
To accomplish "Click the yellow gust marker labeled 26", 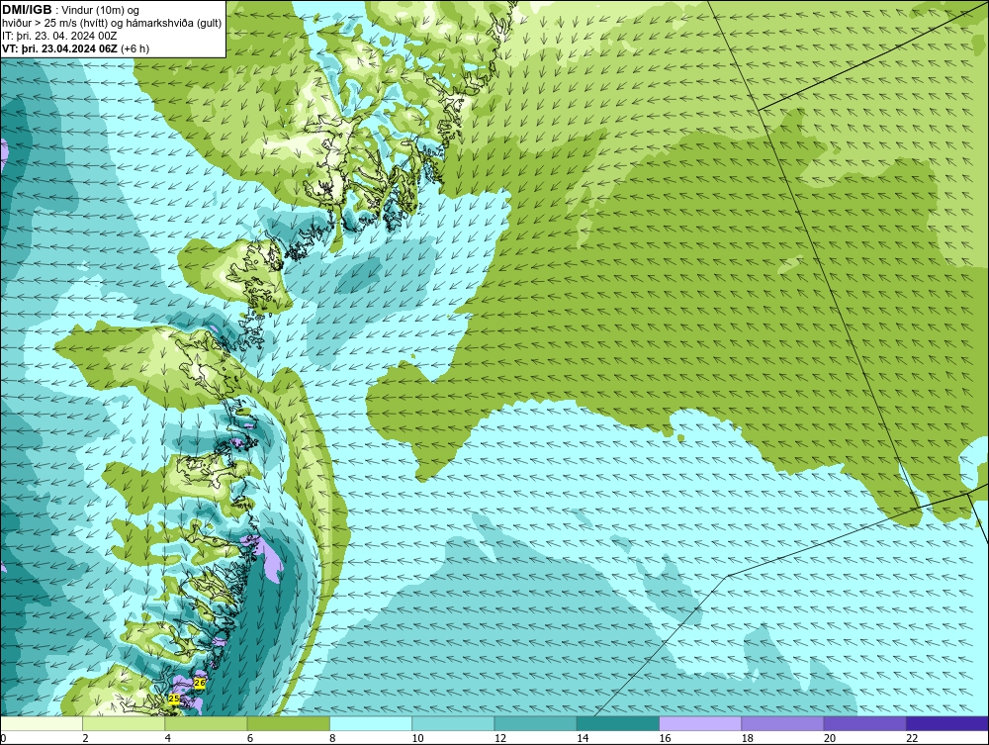I will click(x=200, y=684).
